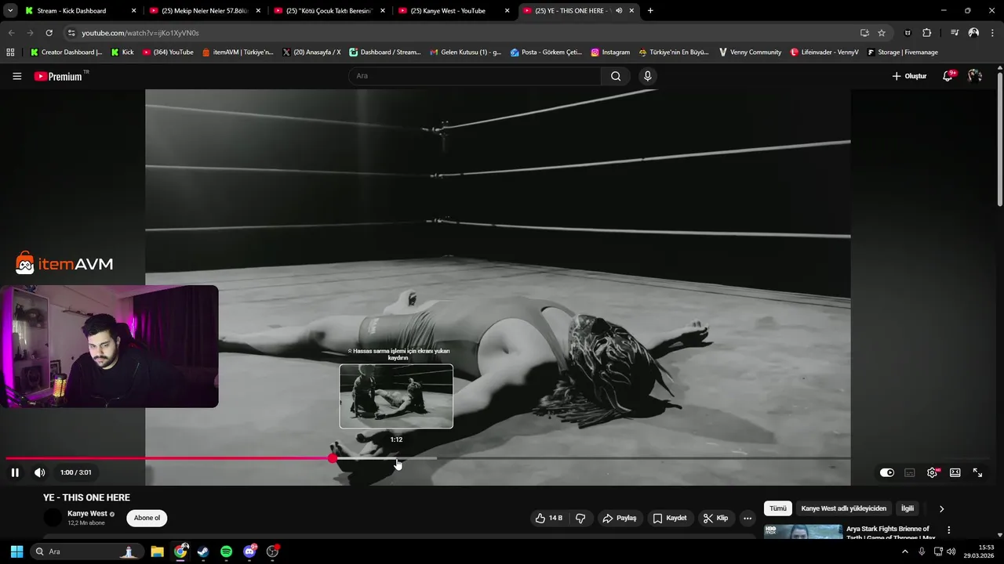Open the Arya Stark Fights Brienne thumbnail
Image resolution: width=1004 pixels, height=564 pixels.
pos(803,533)
